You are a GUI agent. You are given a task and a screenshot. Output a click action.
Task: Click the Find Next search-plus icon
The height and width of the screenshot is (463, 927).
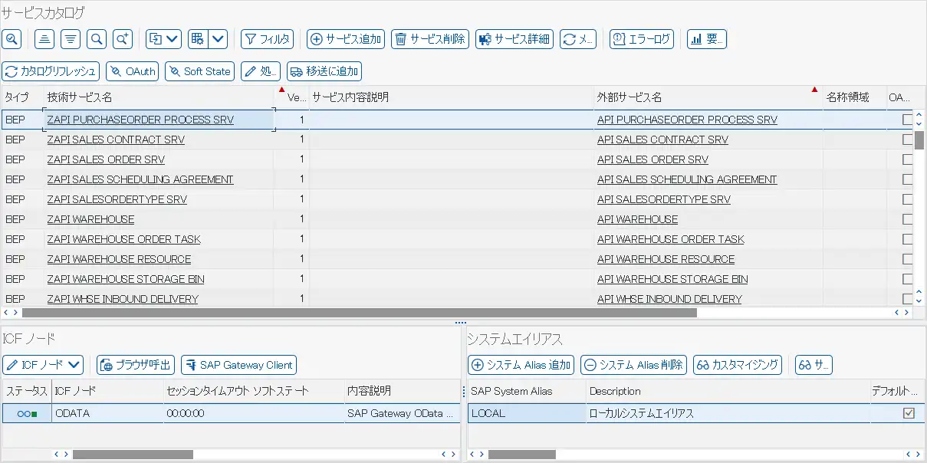pos(123,38)
